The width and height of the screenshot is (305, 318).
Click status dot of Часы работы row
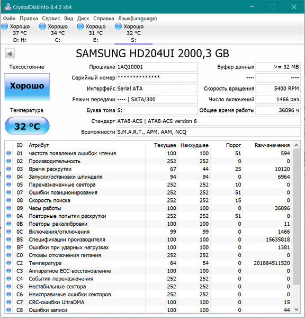coord(8,208)
